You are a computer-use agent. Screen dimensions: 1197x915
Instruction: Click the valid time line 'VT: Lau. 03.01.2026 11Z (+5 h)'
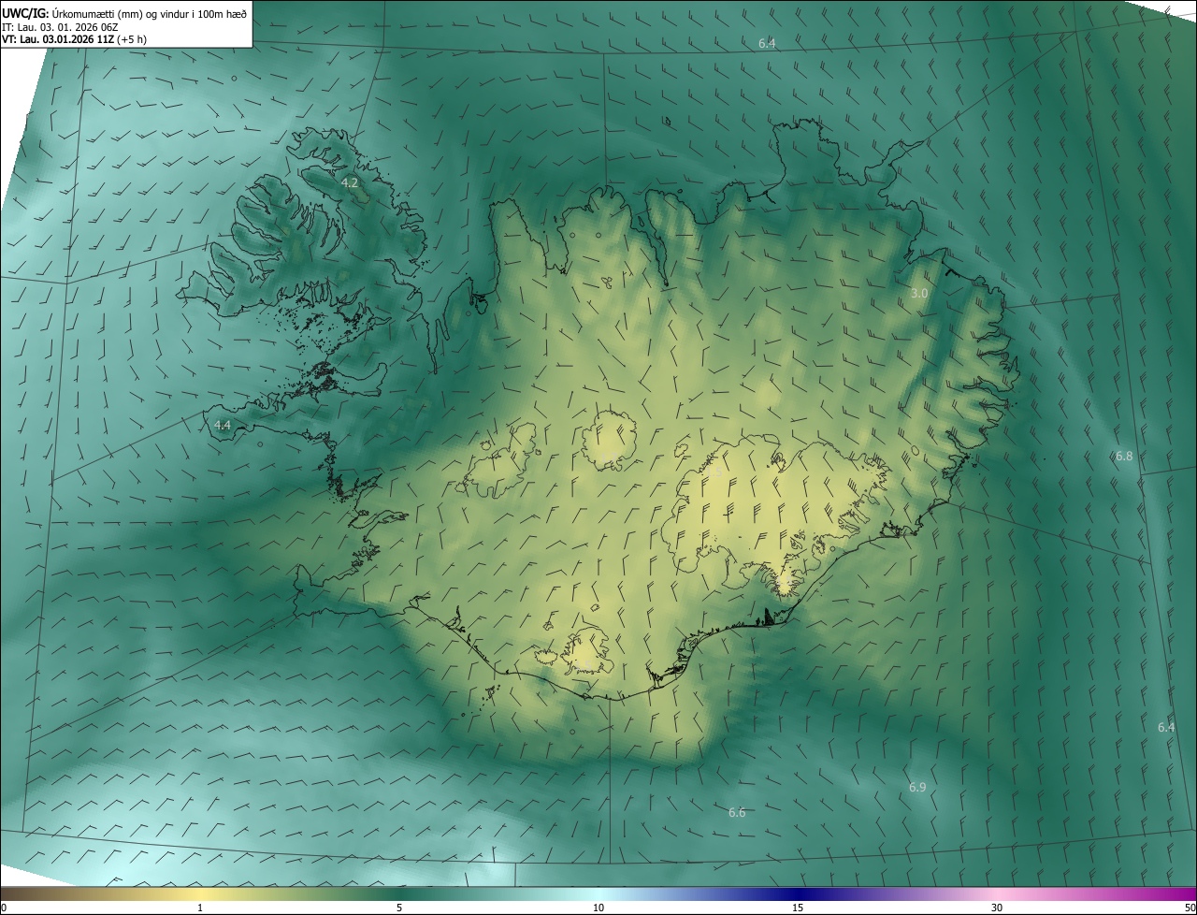[x=75, y=39]
